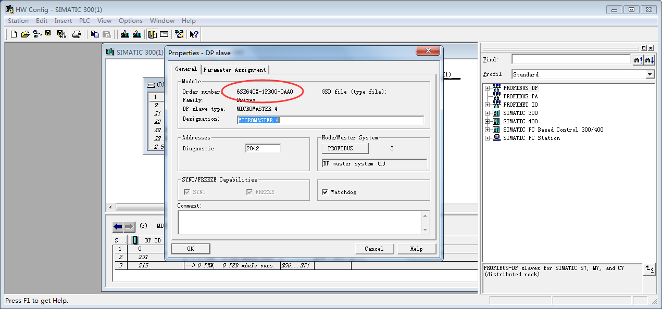This screenshot has width=662, height=309.
Task: Click the disabled SYNC checkbox
Action: pos(187,192)
